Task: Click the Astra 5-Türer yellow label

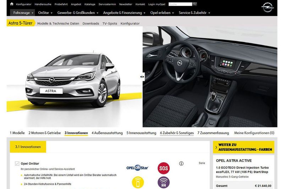Action: 21,23
